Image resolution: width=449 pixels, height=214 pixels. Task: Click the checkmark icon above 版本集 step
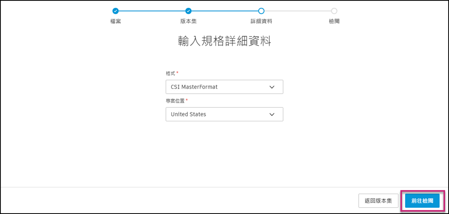click(188, 11)
